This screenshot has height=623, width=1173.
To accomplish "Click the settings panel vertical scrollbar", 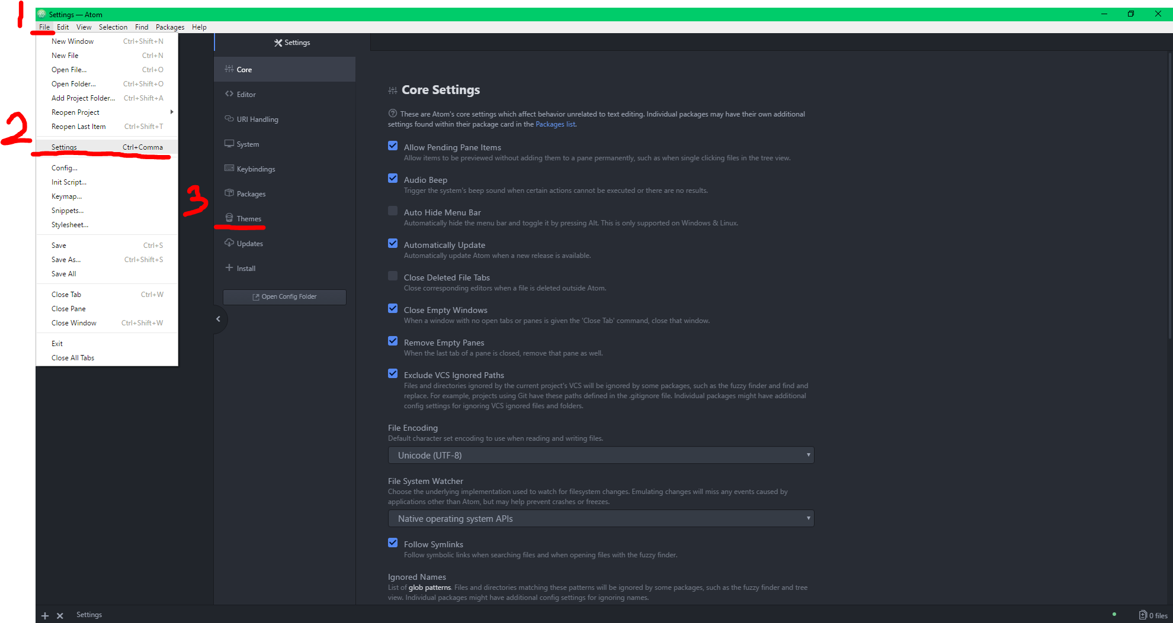I will click(1170, 195).
